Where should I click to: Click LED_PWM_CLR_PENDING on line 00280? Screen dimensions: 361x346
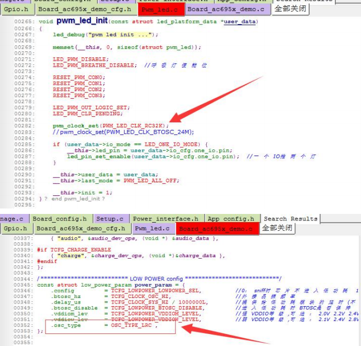click(x=88, y=114)
